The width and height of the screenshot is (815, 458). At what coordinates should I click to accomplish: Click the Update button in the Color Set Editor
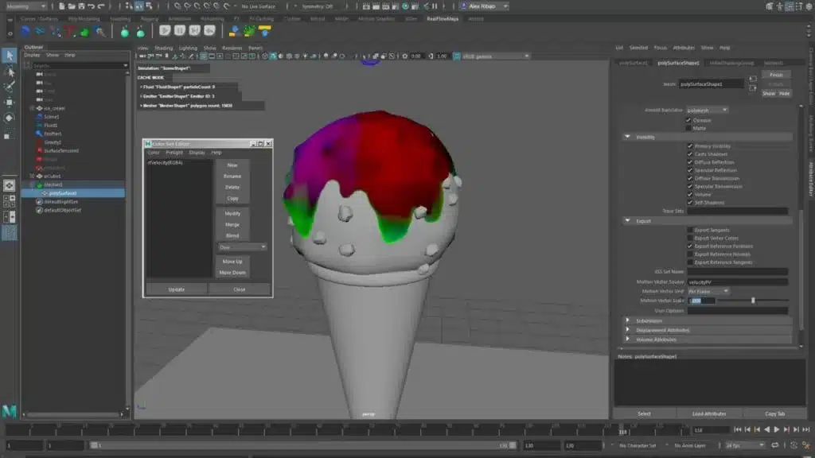click(x=175, y=289)
